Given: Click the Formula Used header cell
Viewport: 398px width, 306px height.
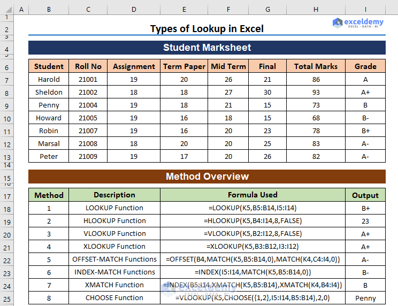Looking at the screenshot, I should (252, 195).
